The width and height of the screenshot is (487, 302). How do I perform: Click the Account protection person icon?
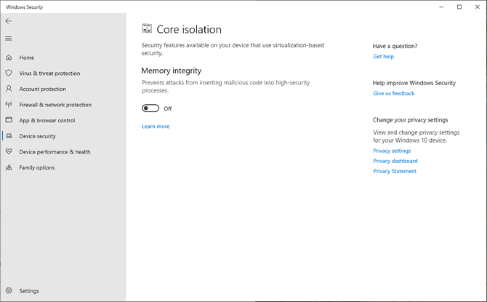(x=9, y=89)
